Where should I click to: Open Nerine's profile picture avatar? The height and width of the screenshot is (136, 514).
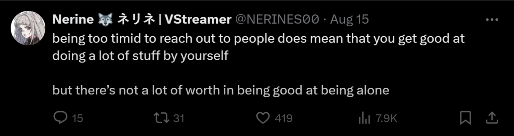(x=28, y=28)
